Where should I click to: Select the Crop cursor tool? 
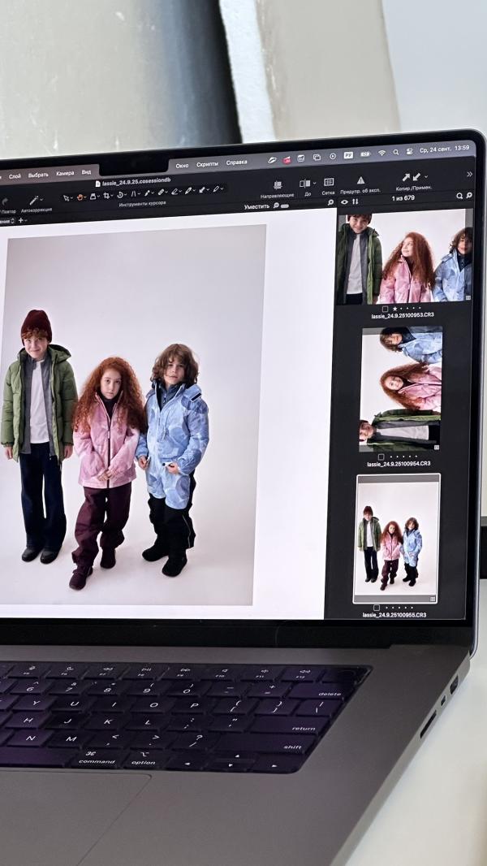pyautogui.click(x=106, y=196)
